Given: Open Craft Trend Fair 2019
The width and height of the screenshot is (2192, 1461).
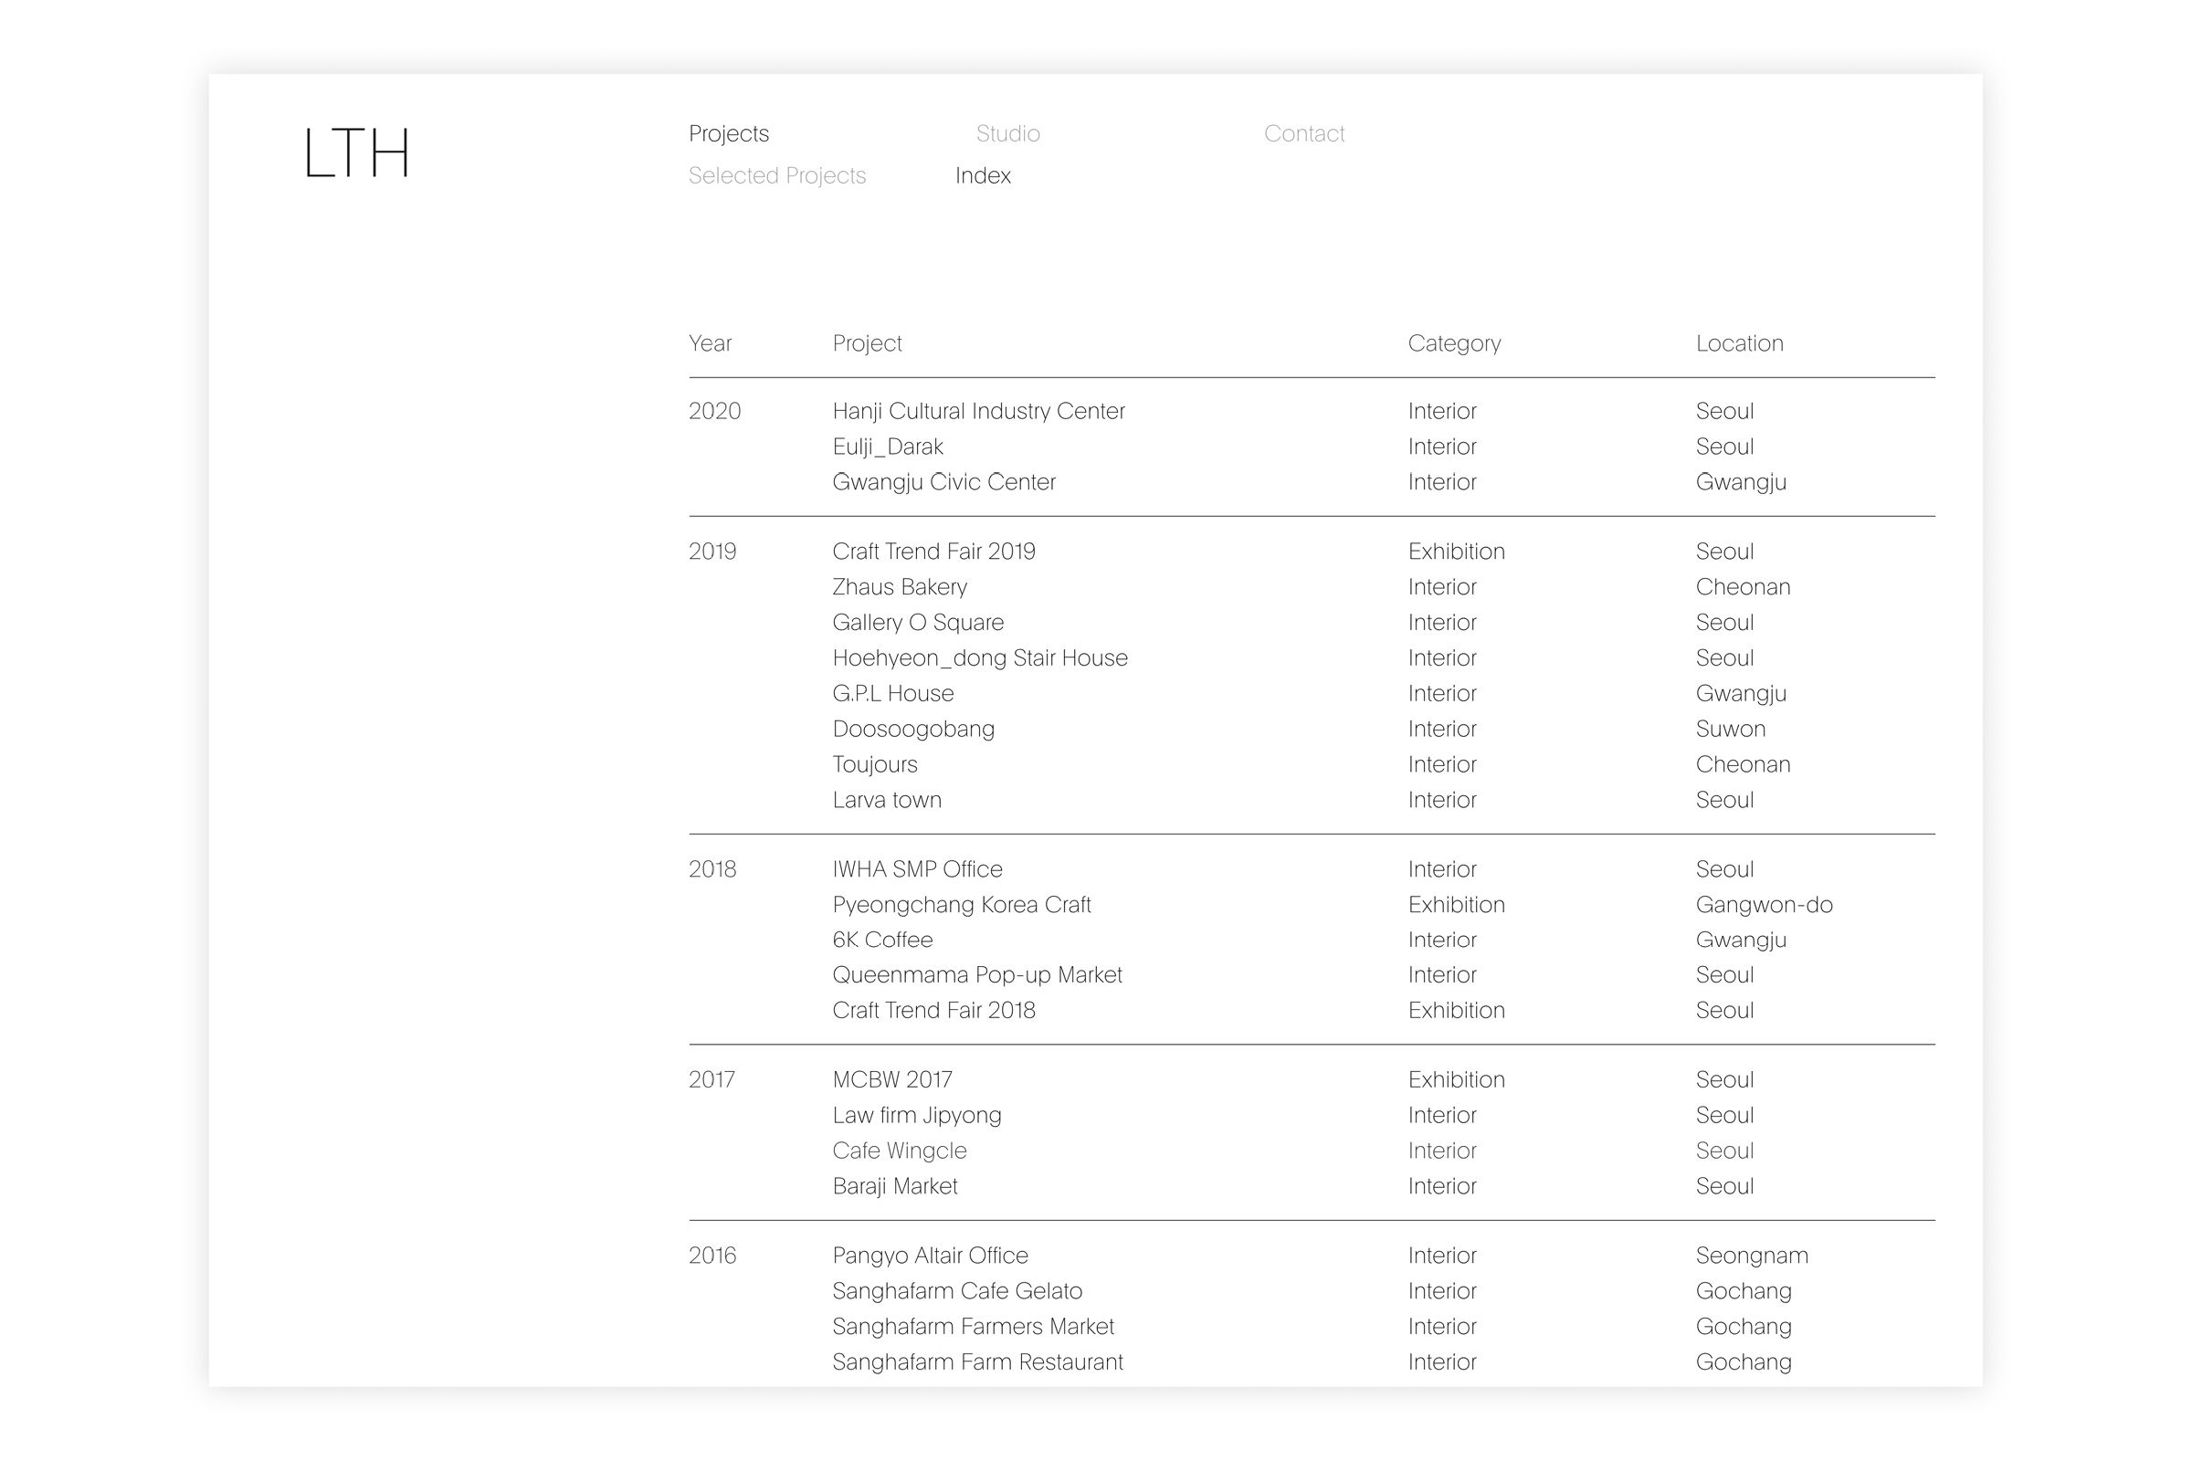Looking at the screenshot, I should point(933,551).
